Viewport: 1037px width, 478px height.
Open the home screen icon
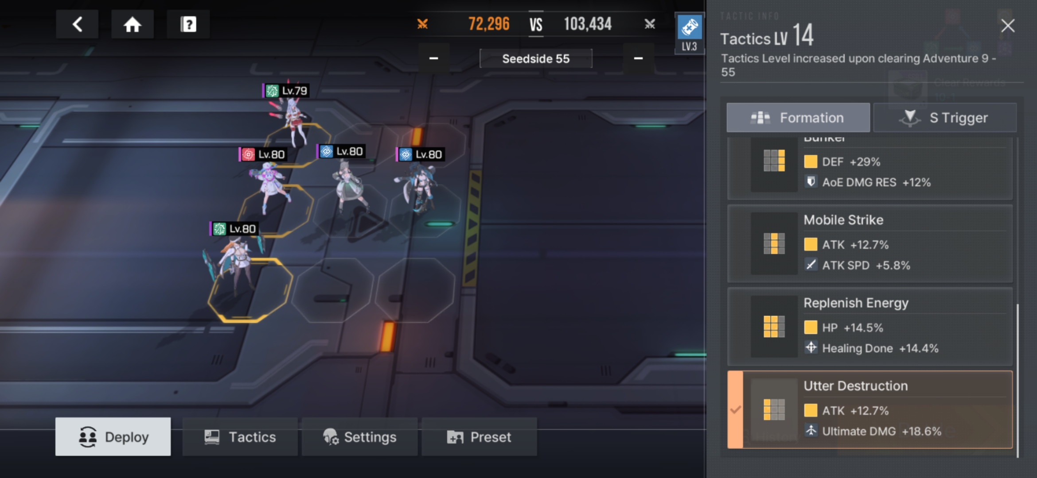pyautogui.click(x=132, y=24)
